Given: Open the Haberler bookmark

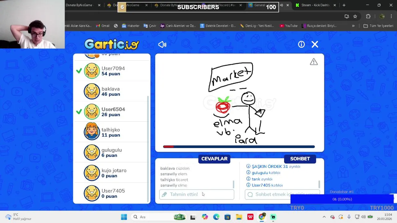Looking at the screenshot, I should point(131,26).
